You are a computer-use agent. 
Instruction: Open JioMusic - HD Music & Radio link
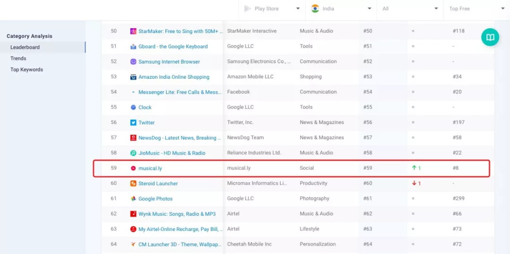click(172, 153)
